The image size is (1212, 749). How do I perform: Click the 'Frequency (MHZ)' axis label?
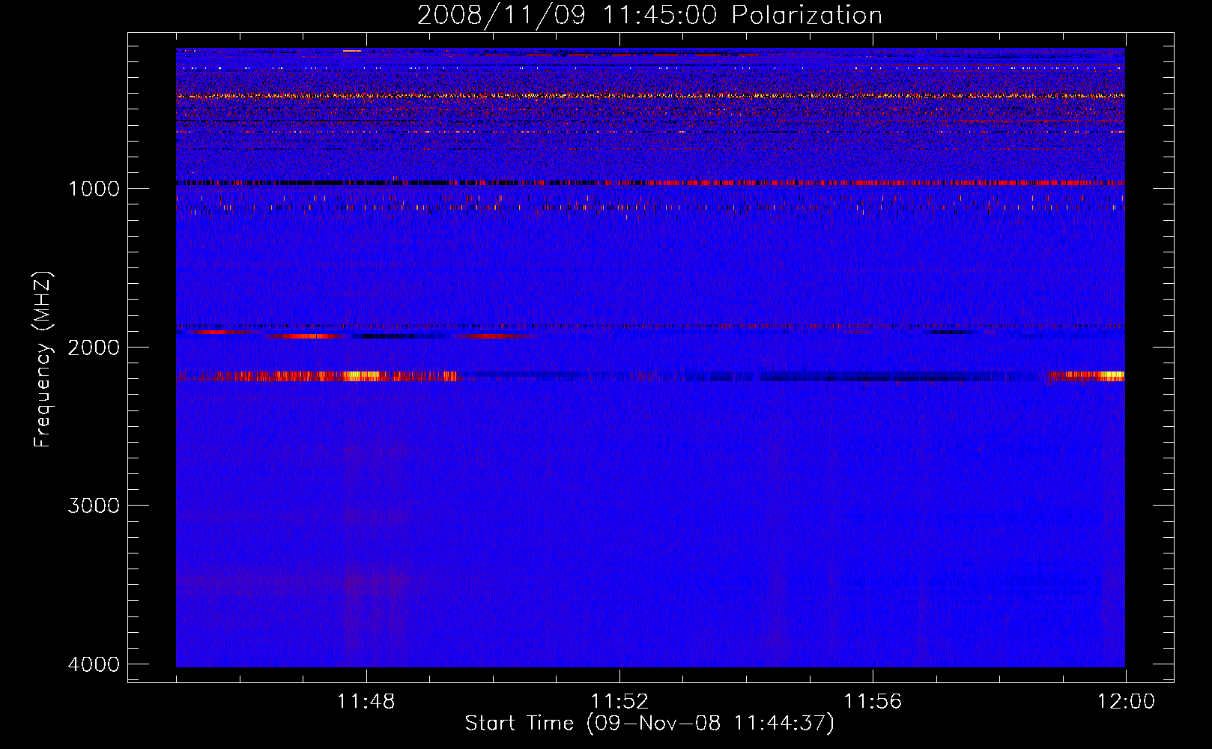43,360
